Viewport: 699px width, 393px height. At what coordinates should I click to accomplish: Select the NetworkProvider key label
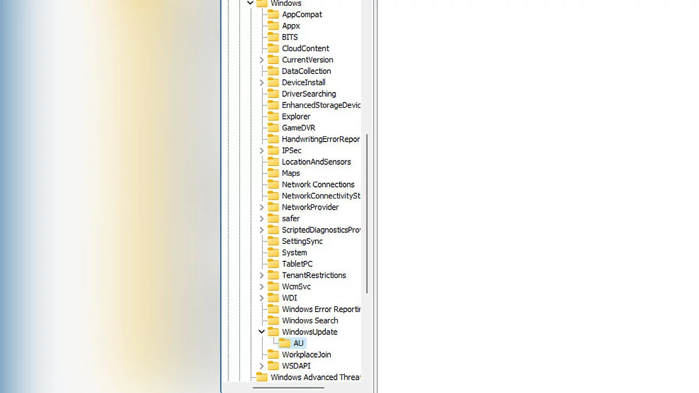click(x=310, y=207)
